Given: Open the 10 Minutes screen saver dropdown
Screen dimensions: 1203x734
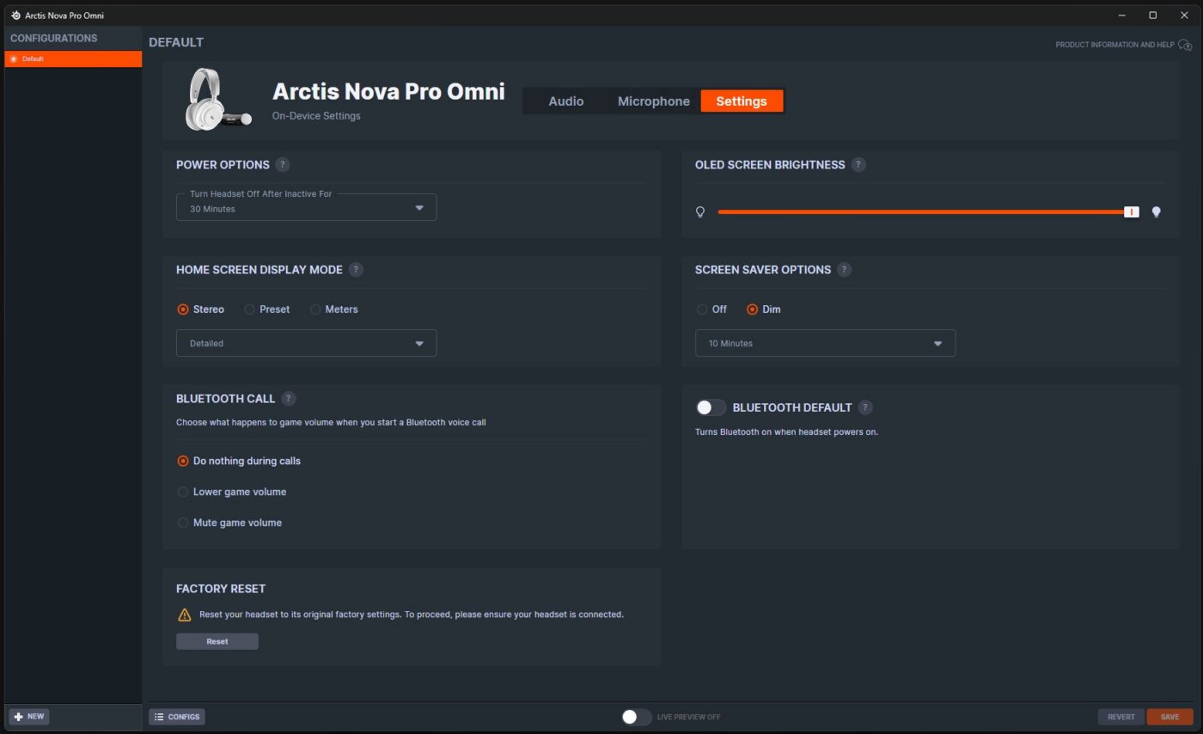Looking at the screenshot, I should (x=825, y=343).
